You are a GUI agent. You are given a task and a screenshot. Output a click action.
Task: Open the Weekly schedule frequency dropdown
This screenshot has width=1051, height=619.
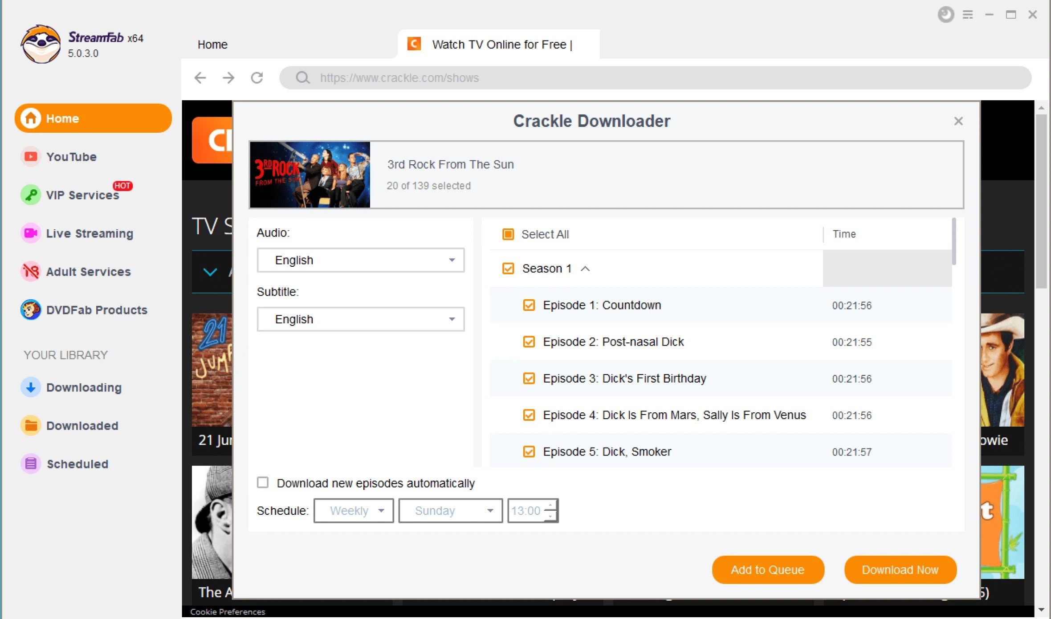(353, 511)
